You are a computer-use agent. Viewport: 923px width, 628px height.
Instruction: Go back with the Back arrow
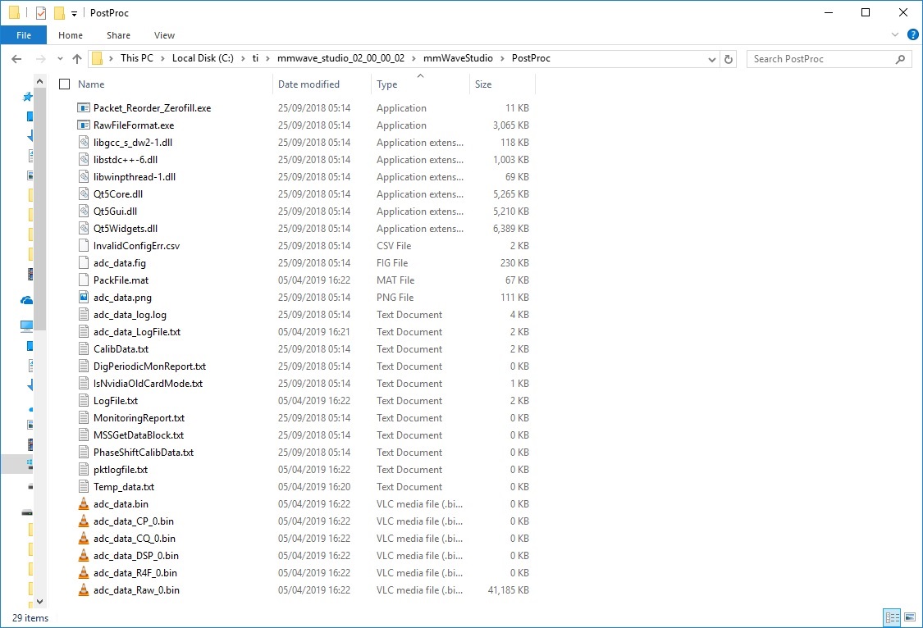pos(16,59)
